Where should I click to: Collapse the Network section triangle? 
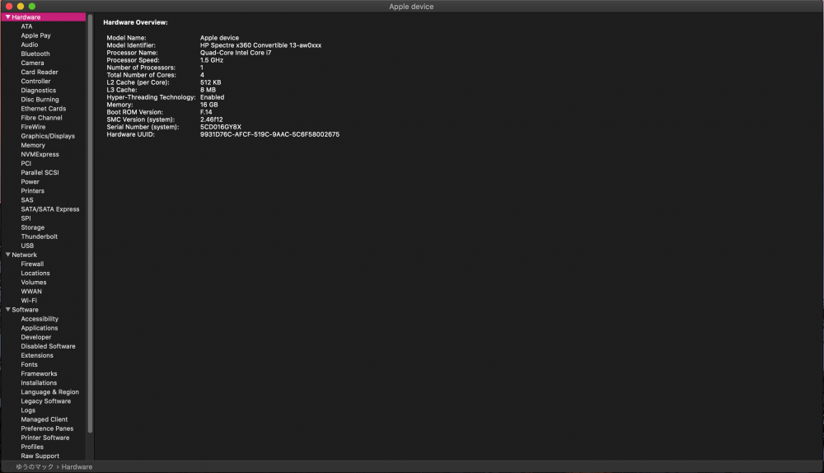tap(8, 255)
